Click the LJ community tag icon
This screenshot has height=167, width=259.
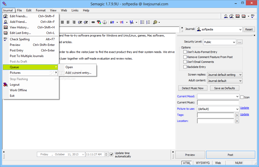coord(122,22)
